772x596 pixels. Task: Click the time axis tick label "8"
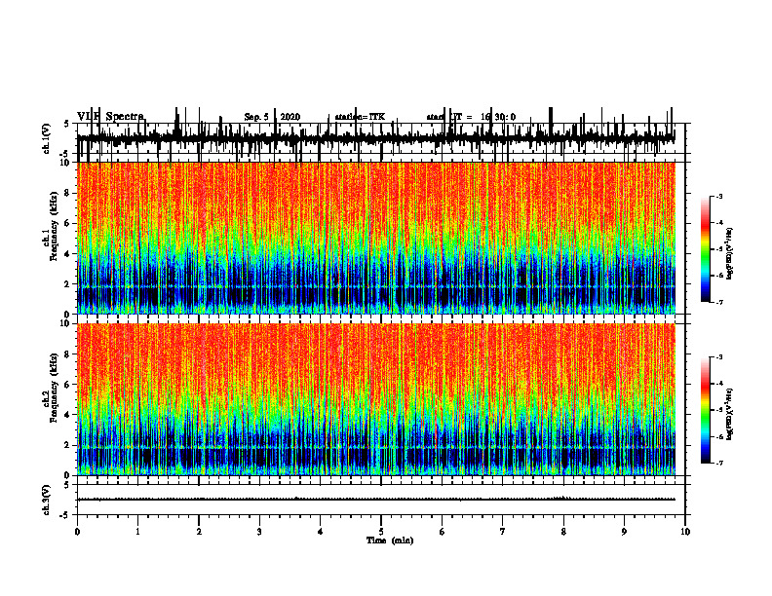[563, 532]
